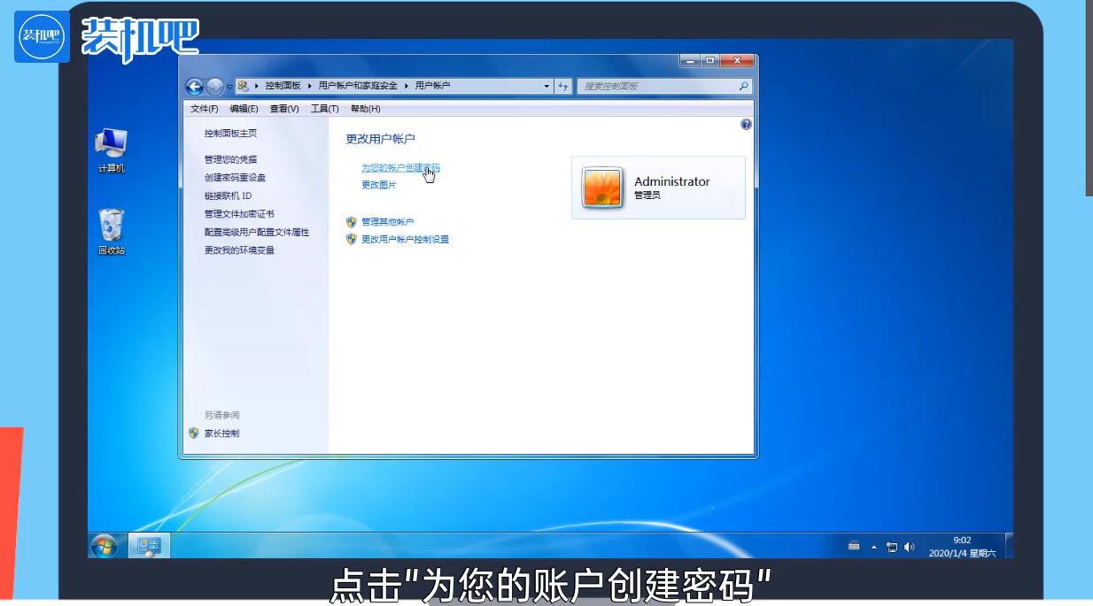Open 管理您的凭据 in sidebar

[230, 159]
